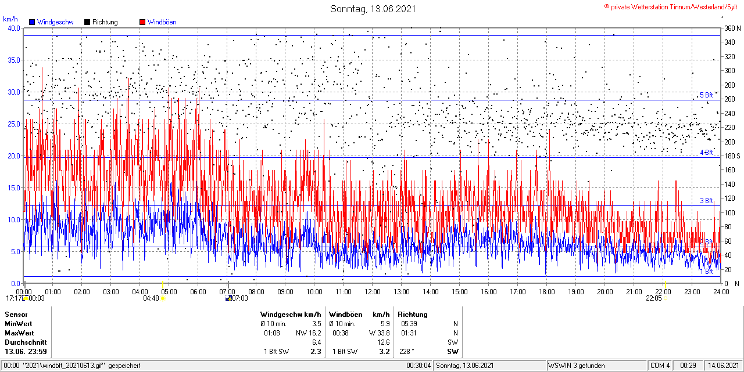
Task: Click the 24:00 time axis label
Action: coord(721,292)
